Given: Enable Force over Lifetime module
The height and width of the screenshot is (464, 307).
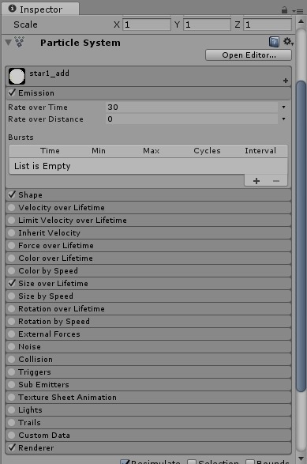Looking at the screenshot, I should pyautogui.click(x=12, y=245).
